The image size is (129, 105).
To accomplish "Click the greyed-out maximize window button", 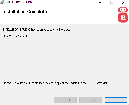I will point(112,2).
